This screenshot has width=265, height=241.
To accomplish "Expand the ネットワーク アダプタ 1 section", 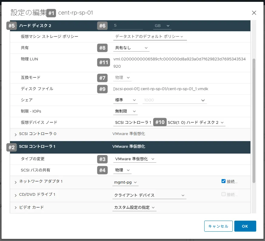I will (x=15, y=182).
